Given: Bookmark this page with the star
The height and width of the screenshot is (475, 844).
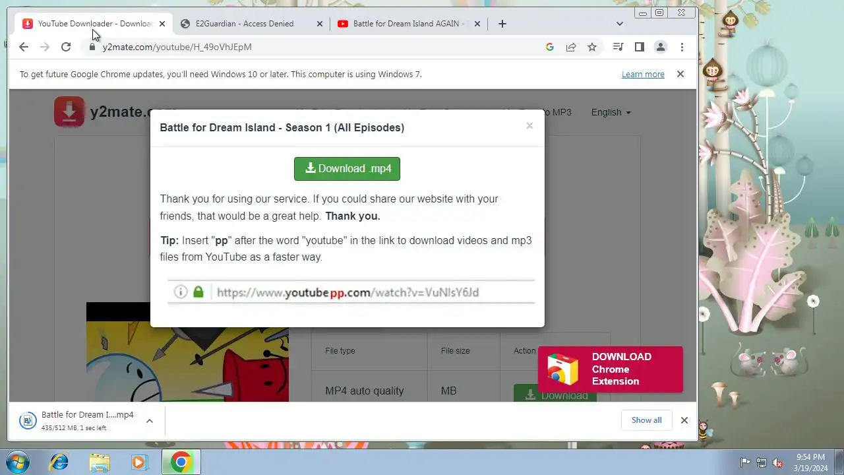Looking at the screenshot, I should point(592,47).
